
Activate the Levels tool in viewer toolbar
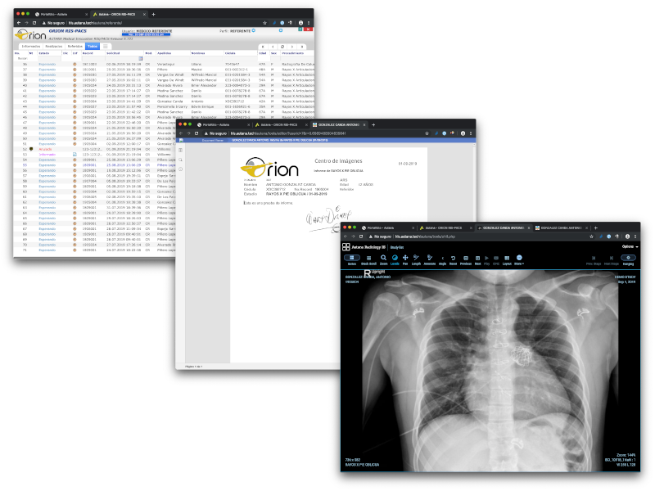[395, 259]
